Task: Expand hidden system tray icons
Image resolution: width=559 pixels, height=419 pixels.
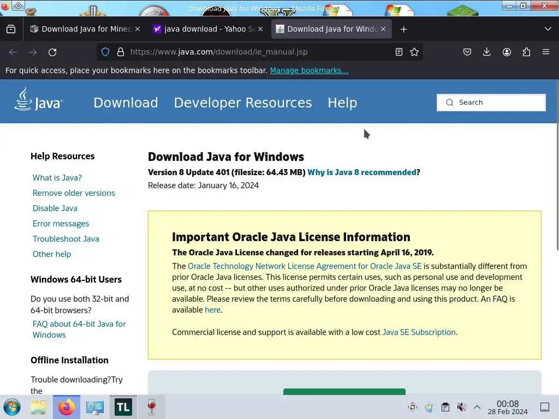Action: [477, 407]
